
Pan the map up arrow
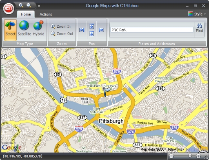91,26
